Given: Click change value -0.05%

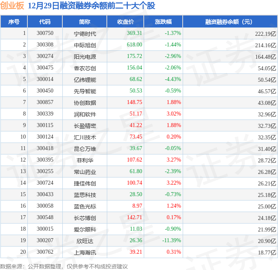Looking at the screenshot, I should (173, 148).
